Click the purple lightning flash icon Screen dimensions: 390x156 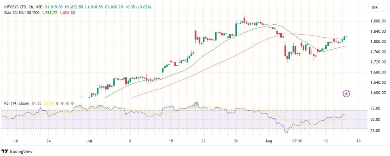(347, 94)
